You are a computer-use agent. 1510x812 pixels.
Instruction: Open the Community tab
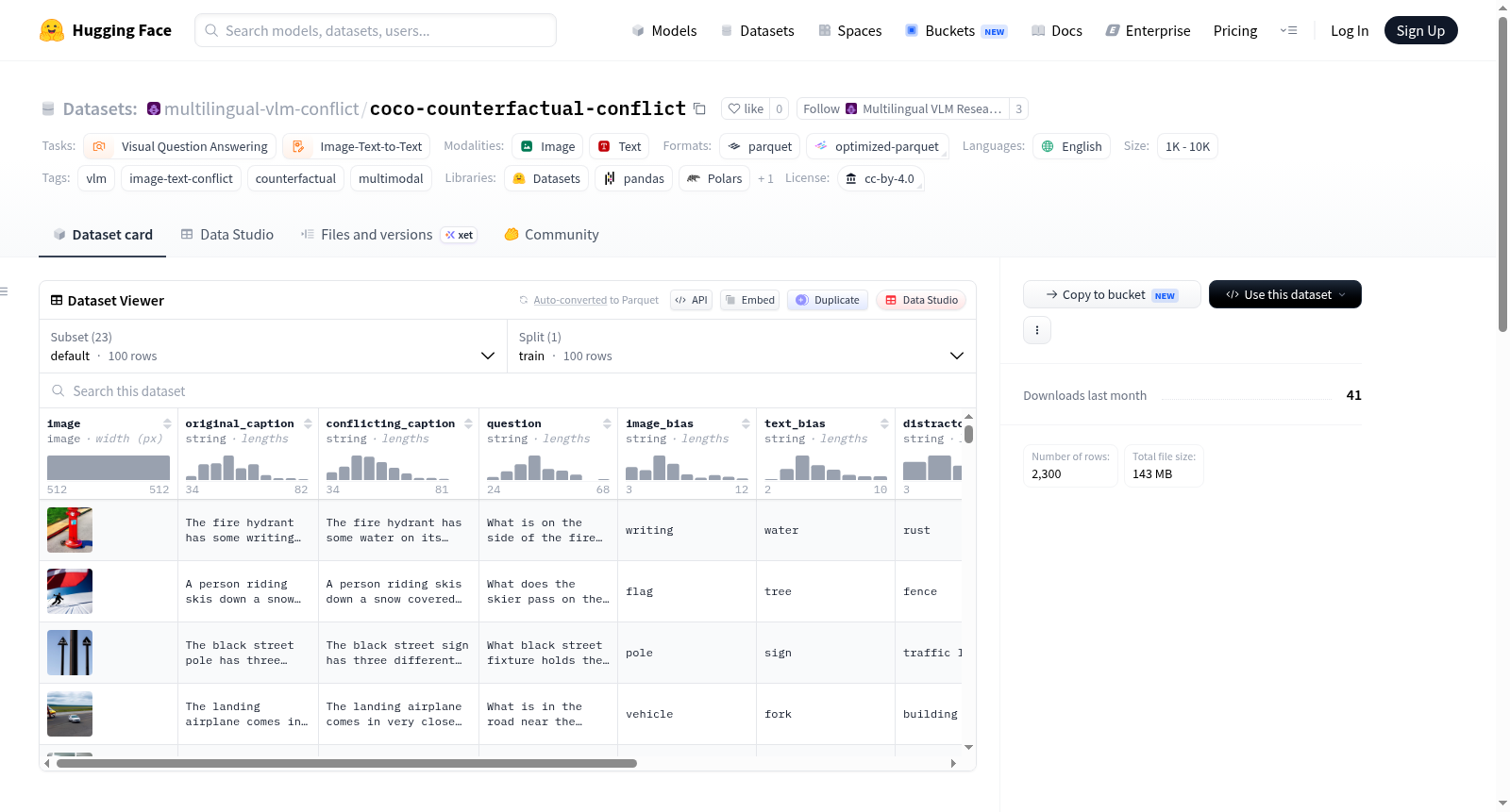552,235
